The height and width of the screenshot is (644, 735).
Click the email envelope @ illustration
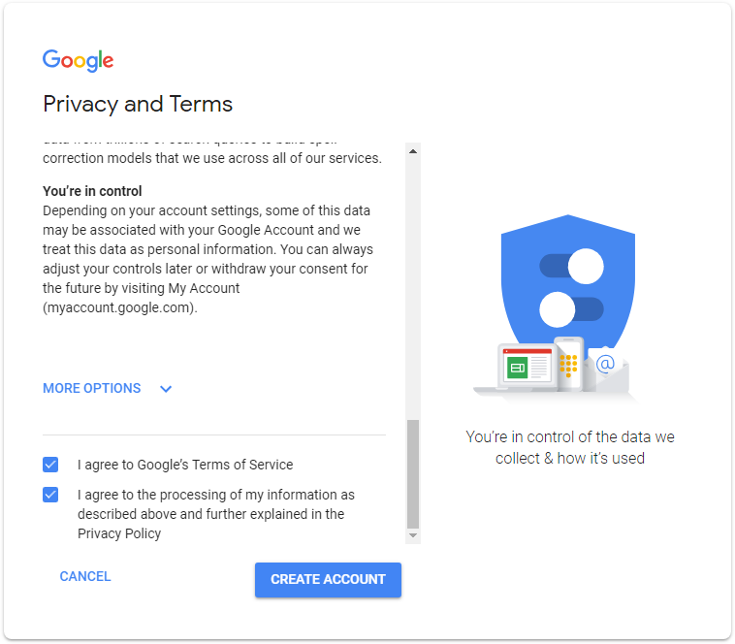[606, 370]
